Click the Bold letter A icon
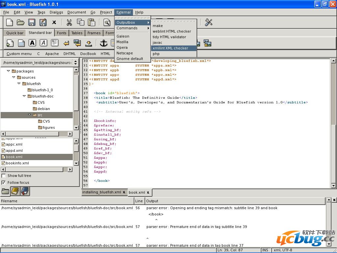 pyautogui.click(x=32, y=43)
